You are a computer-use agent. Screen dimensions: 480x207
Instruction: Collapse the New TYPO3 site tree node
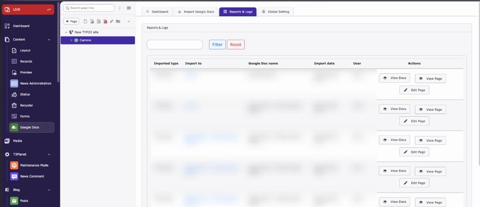(x=66, y=32)
